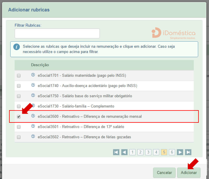The width and height of the screenshot is (209, 179).
Task: Click help icon beside eSocial1740 Auxílio-doença
Action: (x=33, y=85)
